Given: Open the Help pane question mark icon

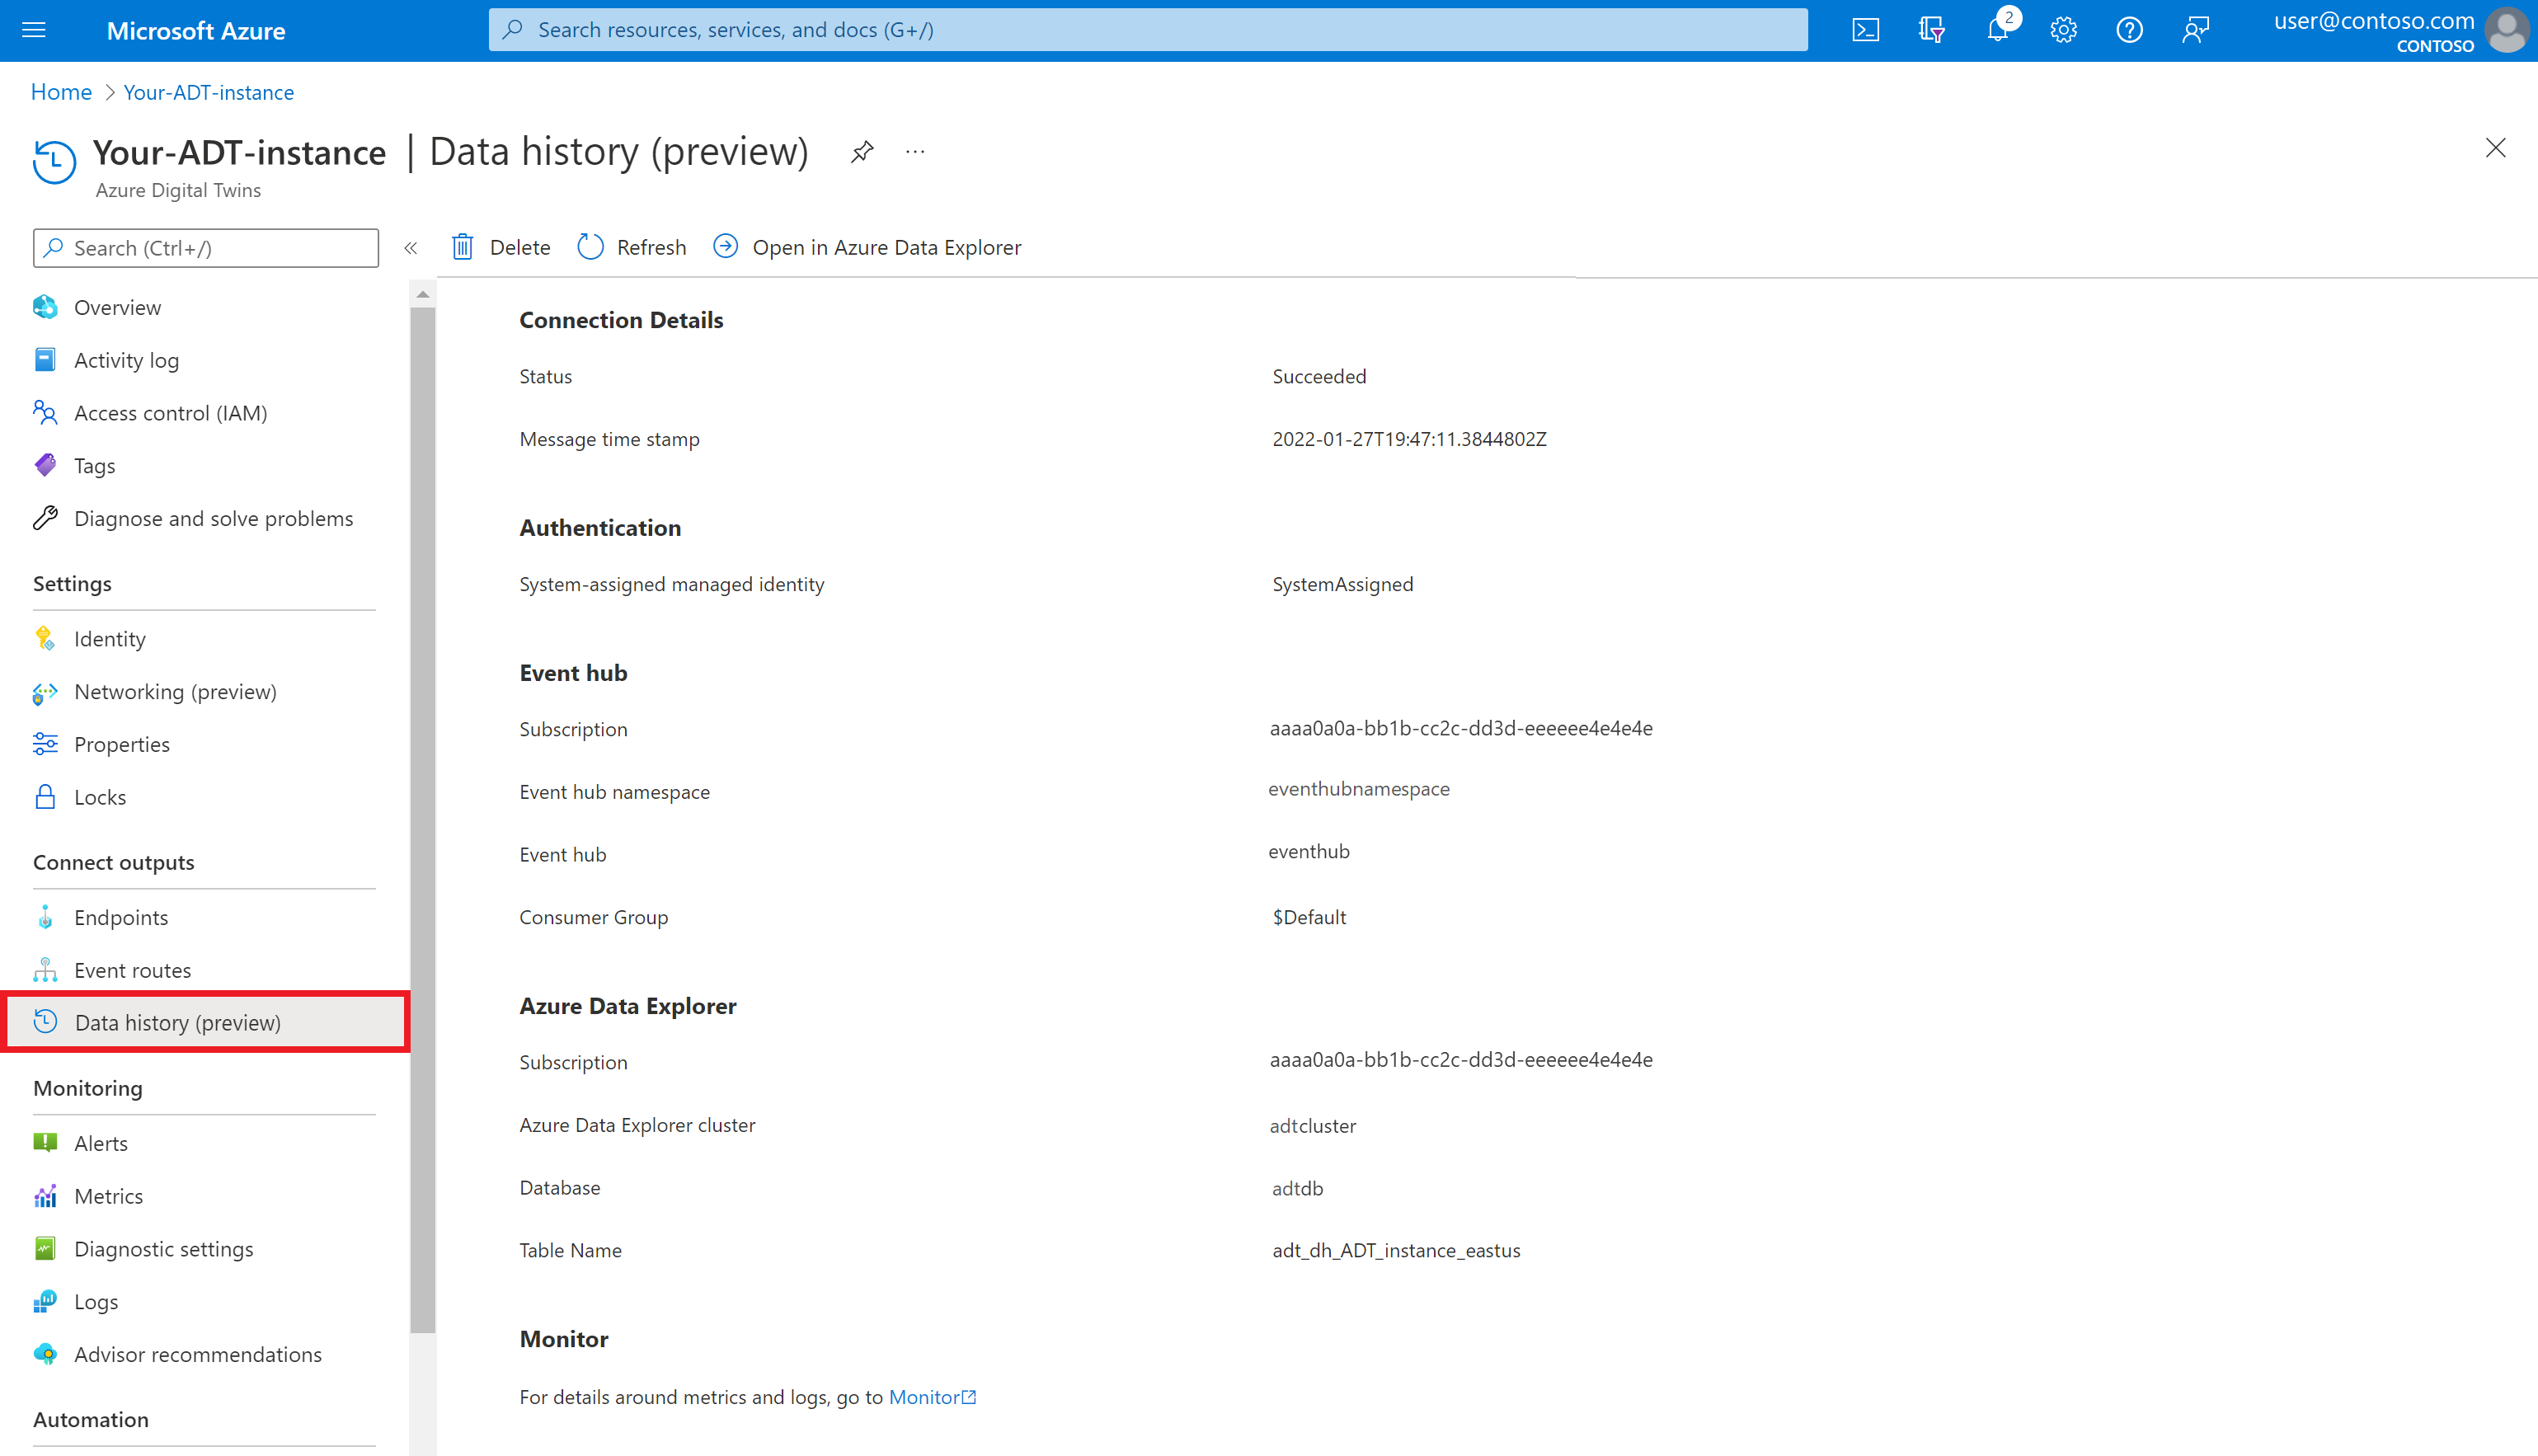Looking at the screenshot, I should point(2129,29).
